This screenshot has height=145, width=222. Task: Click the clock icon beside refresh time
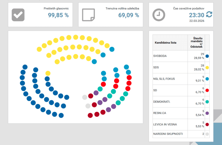(x=159, y=15)
